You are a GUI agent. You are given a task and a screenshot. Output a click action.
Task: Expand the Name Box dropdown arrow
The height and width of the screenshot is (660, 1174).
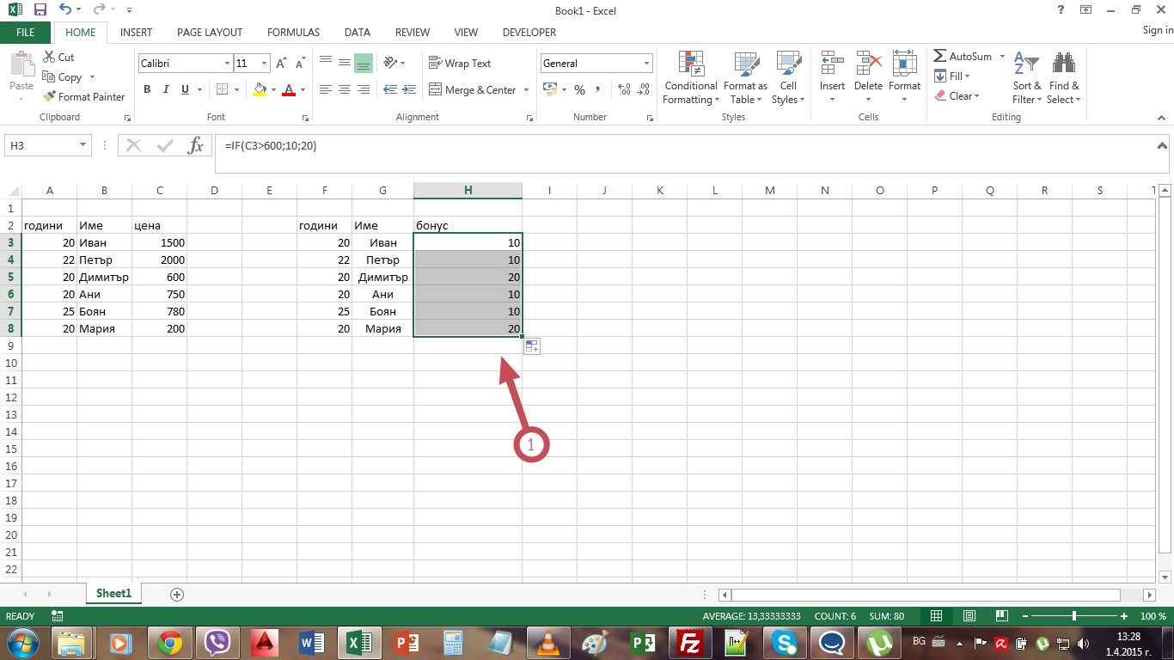(x=83, y=146)
